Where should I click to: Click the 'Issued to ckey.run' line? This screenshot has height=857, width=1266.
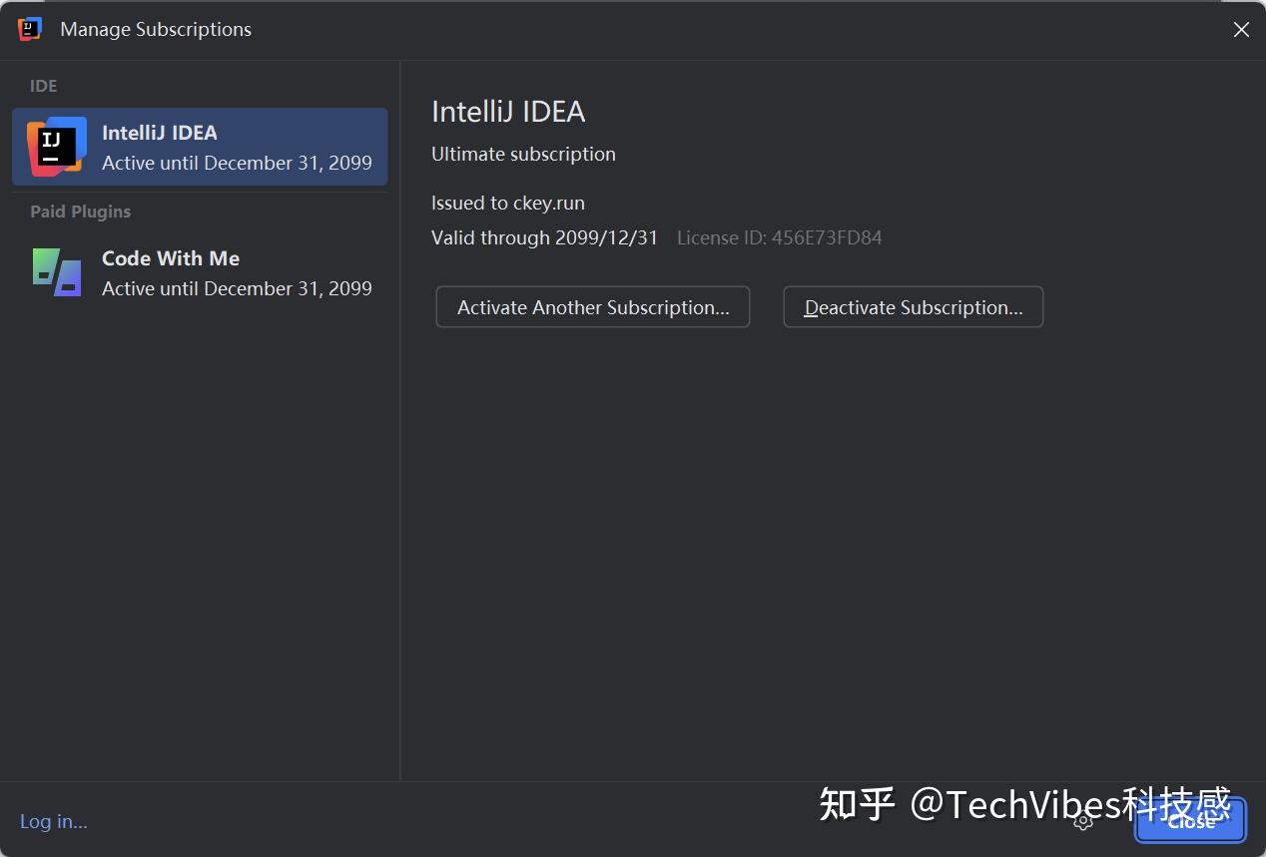pos(508,203)
